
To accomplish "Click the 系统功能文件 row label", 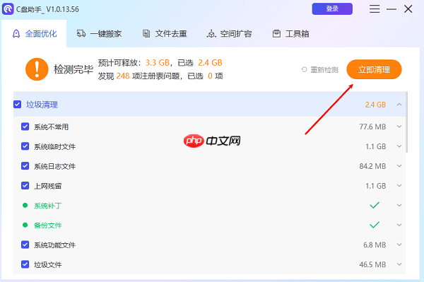I will 54,245.
